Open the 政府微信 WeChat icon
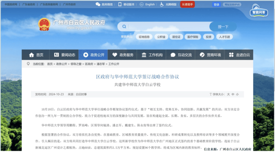This screenshot has width=275, height=152. 98,4
